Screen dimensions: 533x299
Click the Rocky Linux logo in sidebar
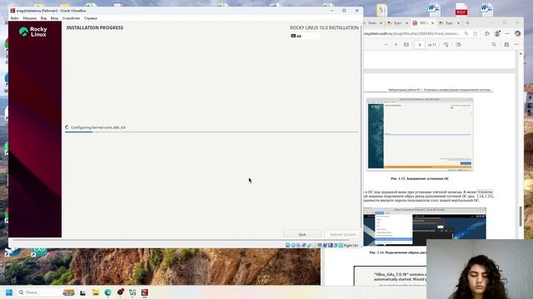33,32
